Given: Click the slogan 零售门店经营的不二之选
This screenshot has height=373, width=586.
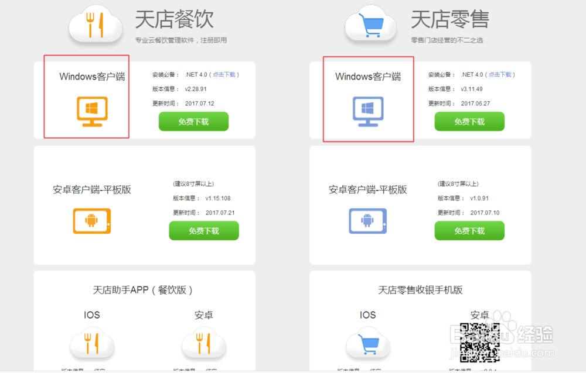Looking at the screenshot, I should (x=447, y=40).
